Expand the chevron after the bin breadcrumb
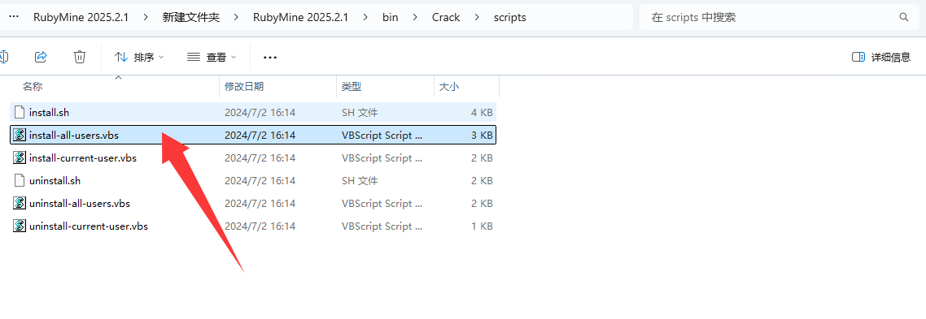This screenshot has width=926, height=319. [415, 17]
